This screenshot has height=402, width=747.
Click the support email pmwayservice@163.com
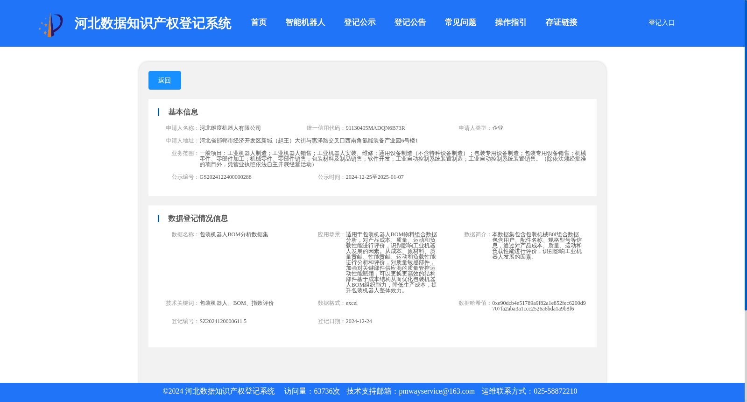pyautogui.click(x=437, y=391)
